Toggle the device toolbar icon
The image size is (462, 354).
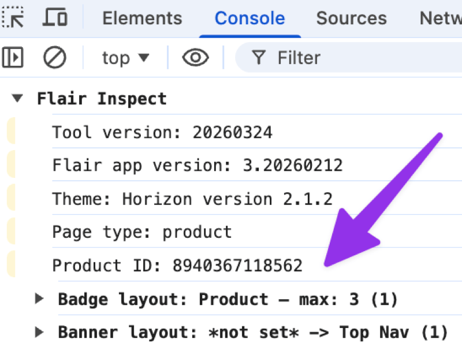coord(55,18)
